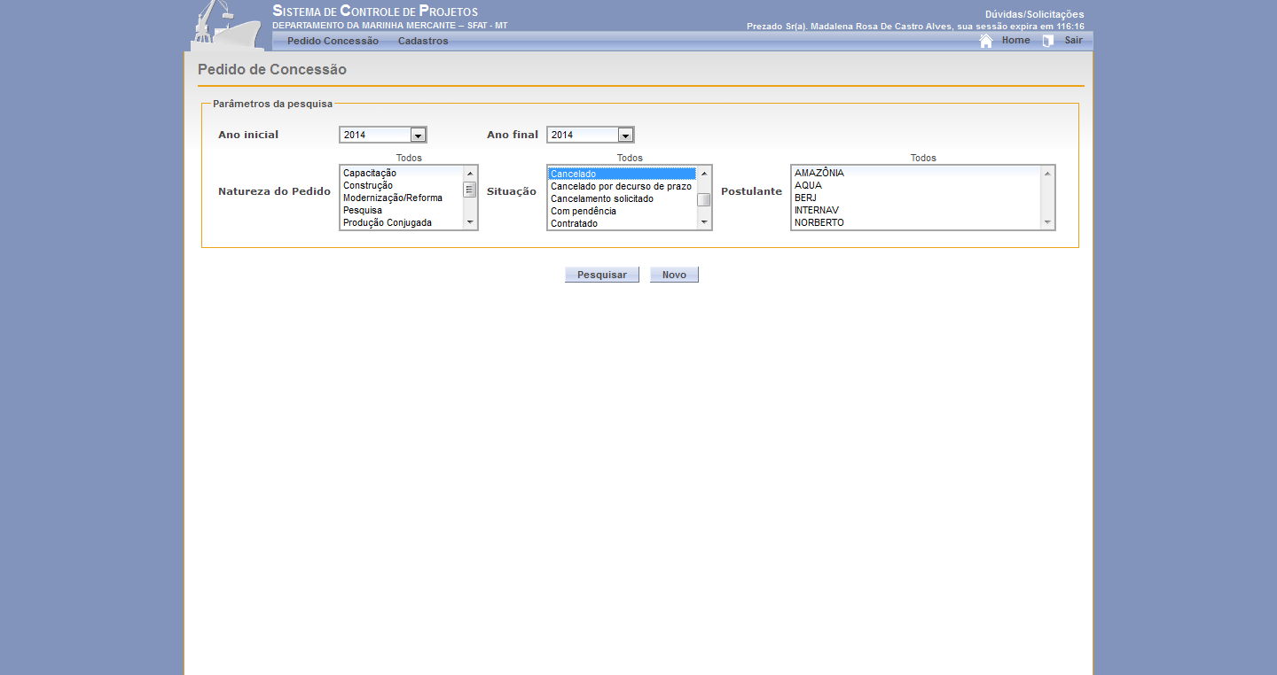
Task: Click the Sair exit door icon
Action: (x=1048, y=41)
